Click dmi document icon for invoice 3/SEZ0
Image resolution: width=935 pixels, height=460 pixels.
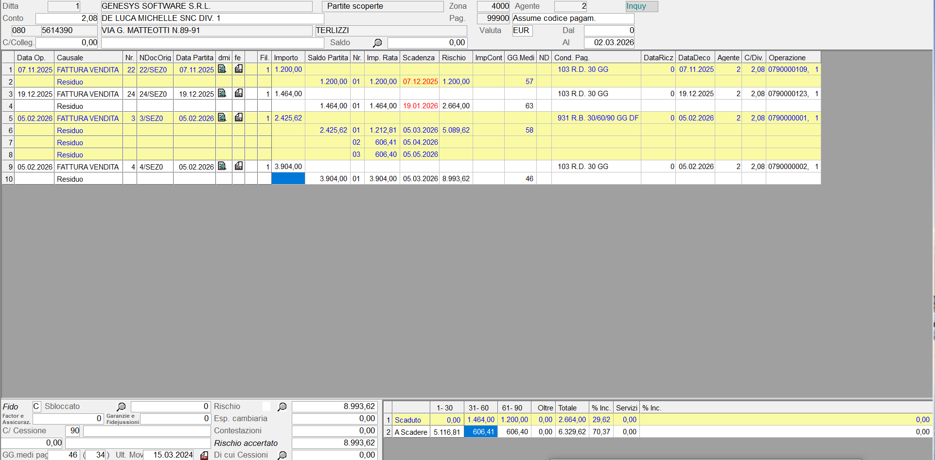pyautogui.click(x=222, y=118)
